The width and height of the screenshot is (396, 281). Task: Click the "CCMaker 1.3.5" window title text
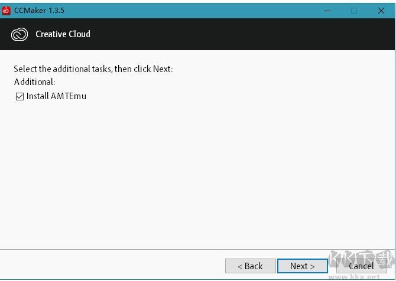pyautogui.click(x=39, y=10)
